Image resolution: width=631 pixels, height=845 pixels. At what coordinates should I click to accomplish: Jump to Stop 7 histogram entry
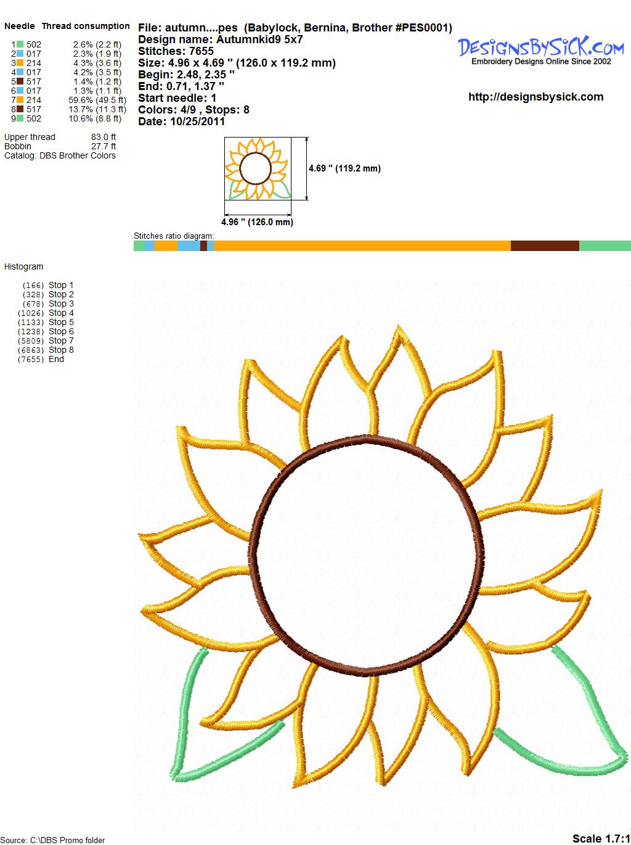pyautogui.click(x=60, y=340)
